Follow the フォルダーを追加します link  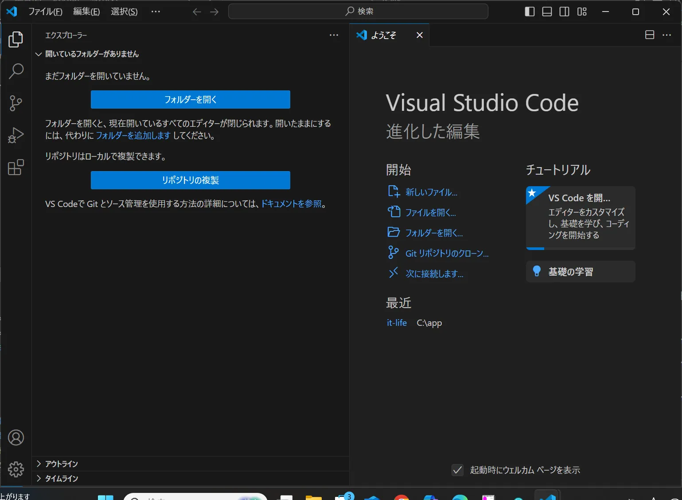click(x=133, y=136)
